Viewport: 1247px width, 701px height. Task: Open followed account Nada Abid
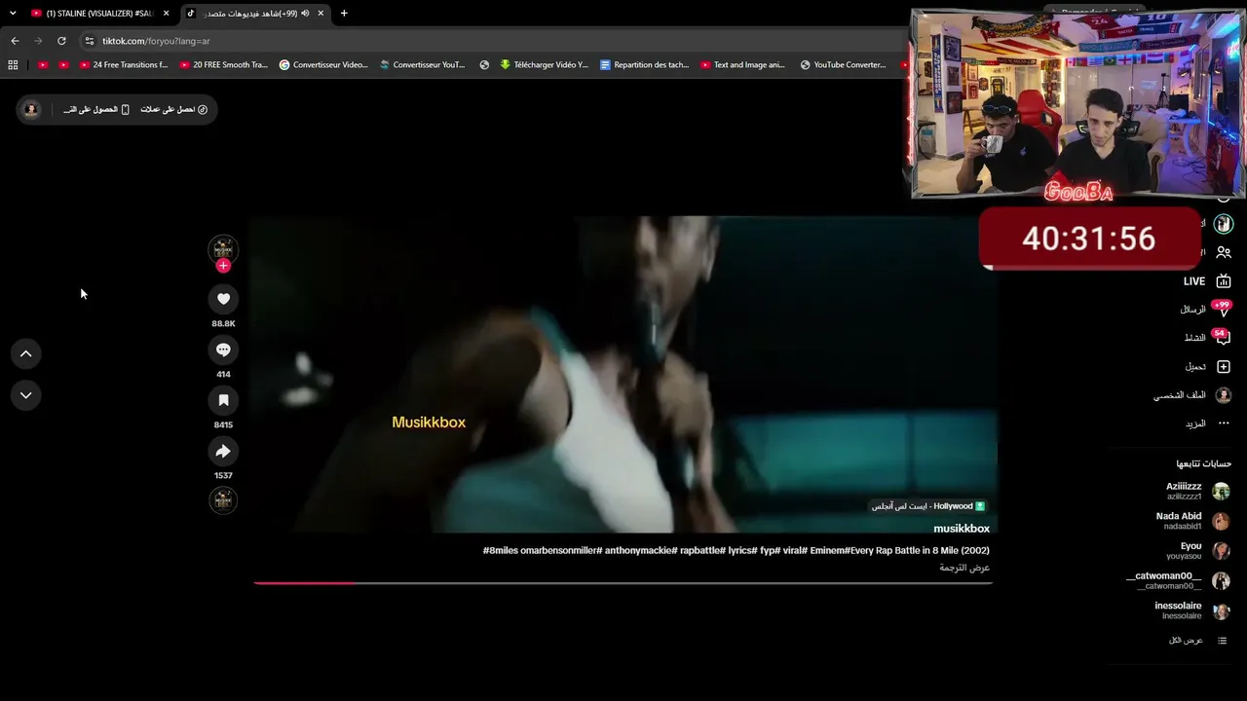tap(1193, 521)
